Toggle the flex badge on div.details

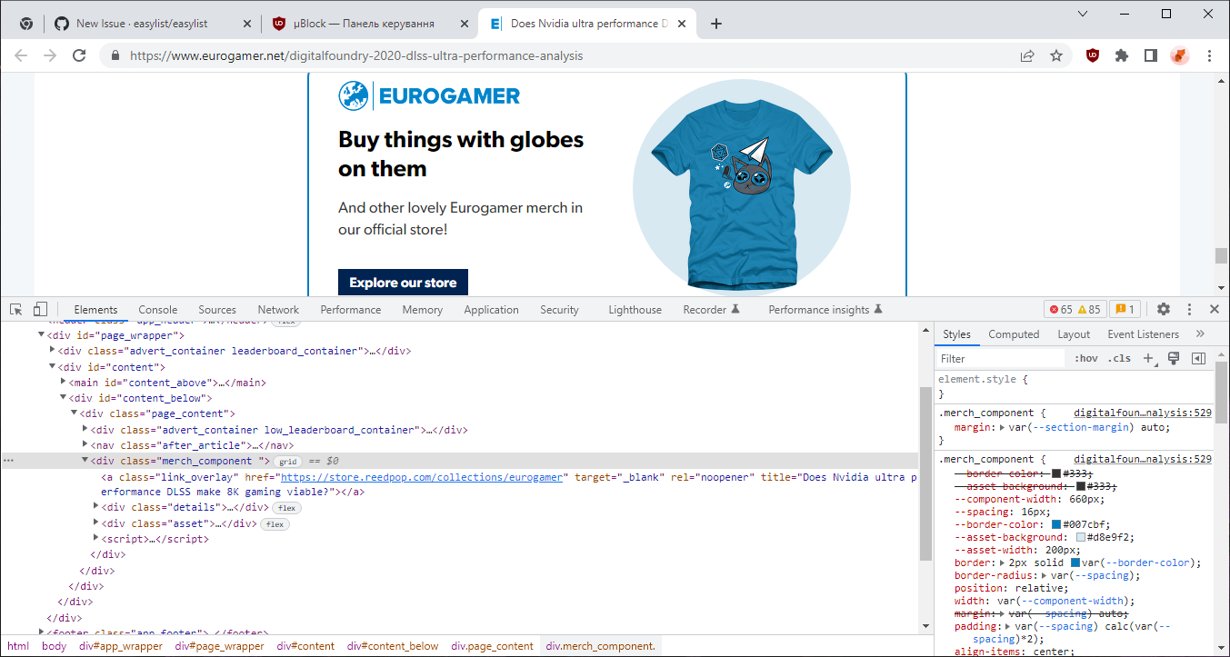point(285,507)
